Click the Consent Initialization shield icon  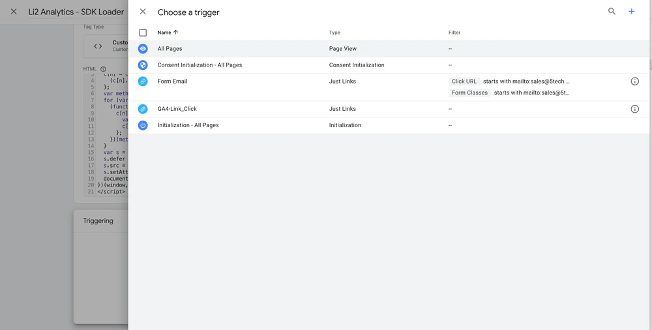tap(143, 65)
